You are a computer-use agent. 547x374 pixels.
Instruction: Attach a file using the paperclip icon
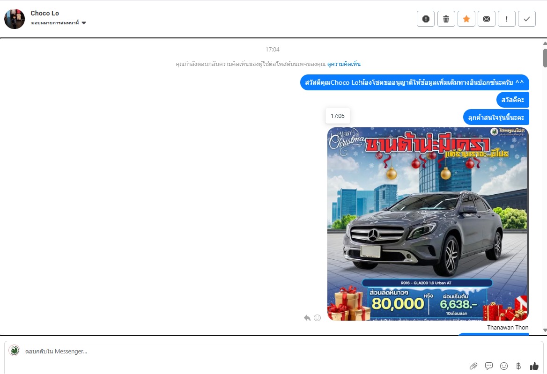click(x=473, y=366)
